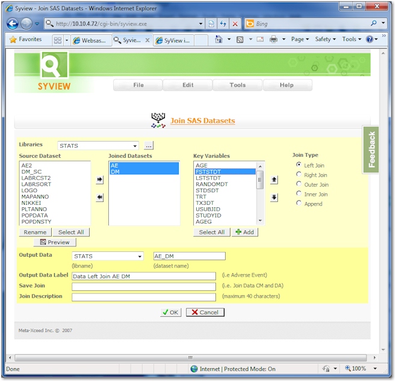The height and width of the screenshot is (382, 396).
Task: Click the browser Forward arrow button
Action: pos(26,23)
